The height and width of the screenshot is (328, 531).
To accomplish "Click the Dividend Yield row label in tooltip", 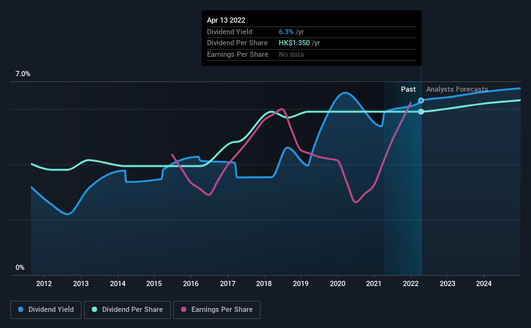I will click(230, 32).
